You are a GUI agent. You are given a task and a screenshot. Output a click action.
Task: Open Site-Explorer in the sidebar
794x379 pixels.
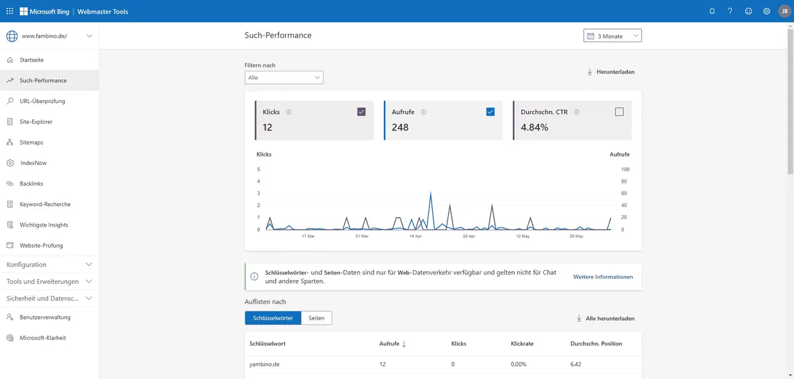pos(49,121)
